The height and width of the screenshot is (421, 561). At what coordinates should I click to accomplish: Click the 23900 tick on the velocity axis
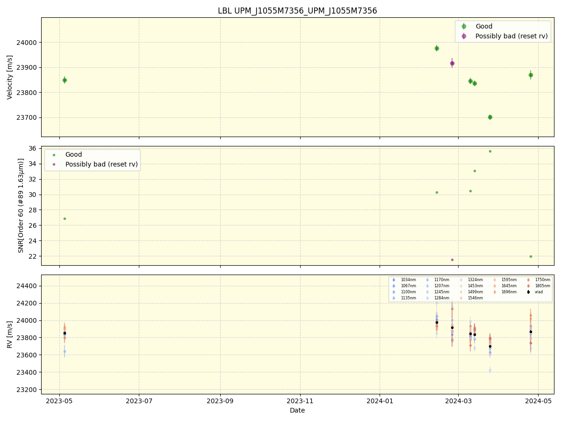click(28, 67)
